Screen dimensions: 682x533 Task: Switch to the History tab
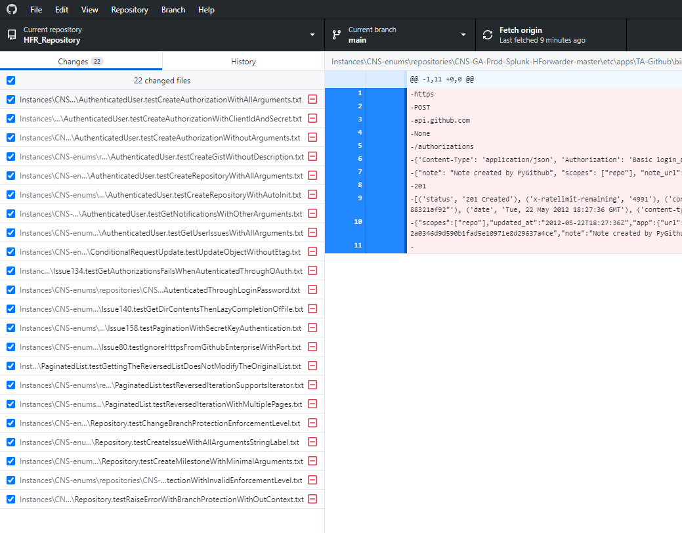[x=243, y=61]
